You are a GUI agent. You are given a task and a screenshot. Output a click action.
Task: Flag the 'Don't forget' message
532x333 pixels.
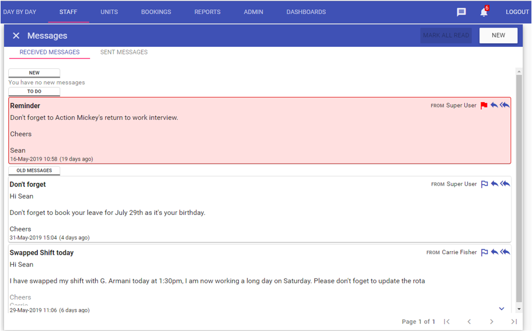484,184
